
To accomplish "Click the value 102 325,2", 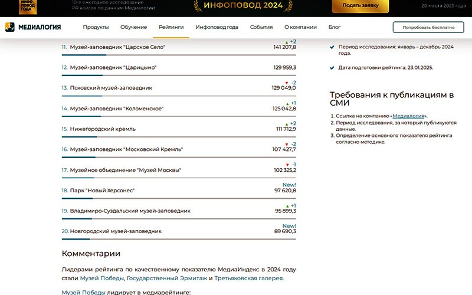I will pyautogui.click(x=285, y=170).
